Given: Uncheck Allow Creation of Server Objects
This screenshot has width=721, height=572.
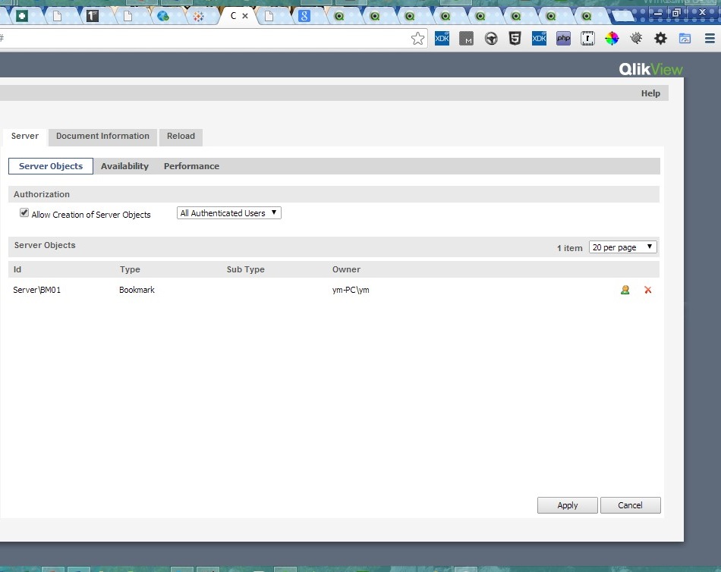Looking at the screenshot, I should 24,212.
